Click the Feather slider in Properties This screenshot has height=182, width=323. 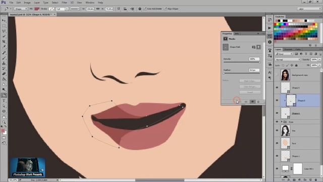click(242, 73)
